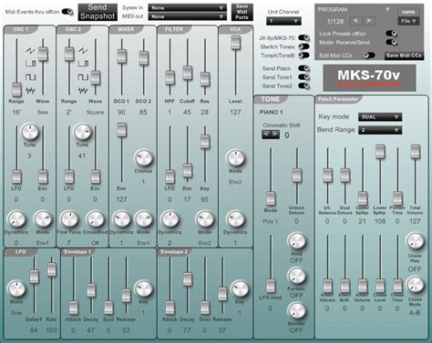The image size is (432, 343).
Task: Click the PIANO 1 tone name
Action: coord(271,112)
